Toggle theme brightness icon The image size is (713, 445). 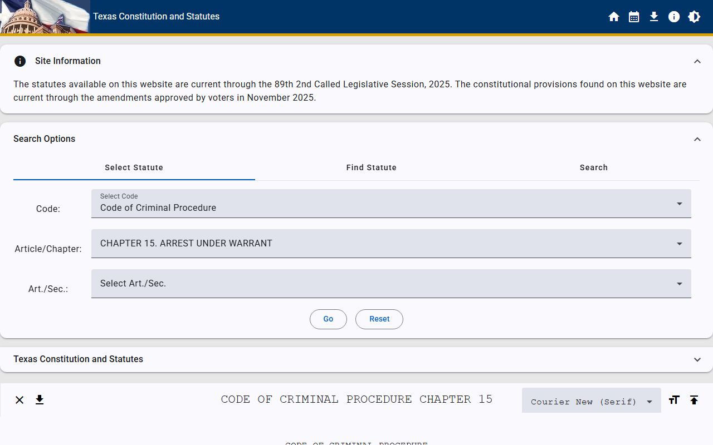[x=694, y=17]
